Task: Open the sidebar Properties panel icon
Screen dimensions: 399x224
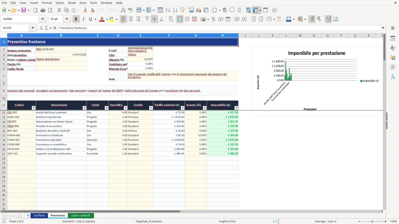Action: click(393, 38)
